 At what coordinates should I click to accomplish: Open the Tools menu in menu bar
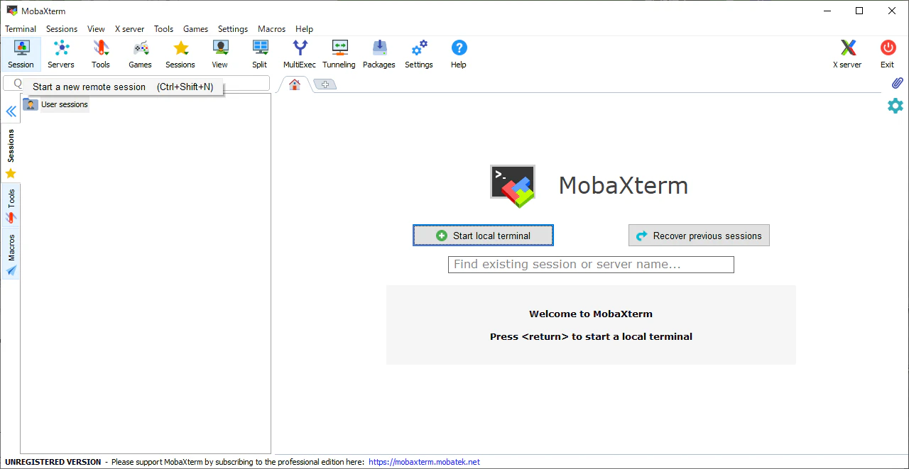pyautogui.click(x=163, y=29)
